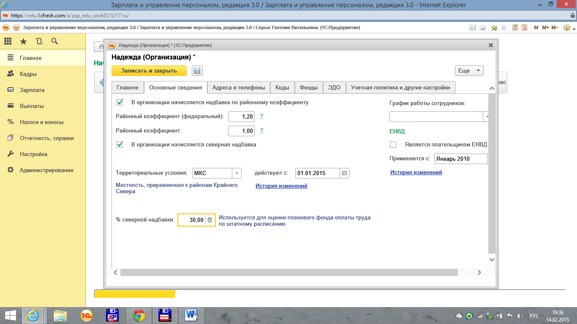Open the ЭДО tab
577x324 pixels.
point(334,87)
